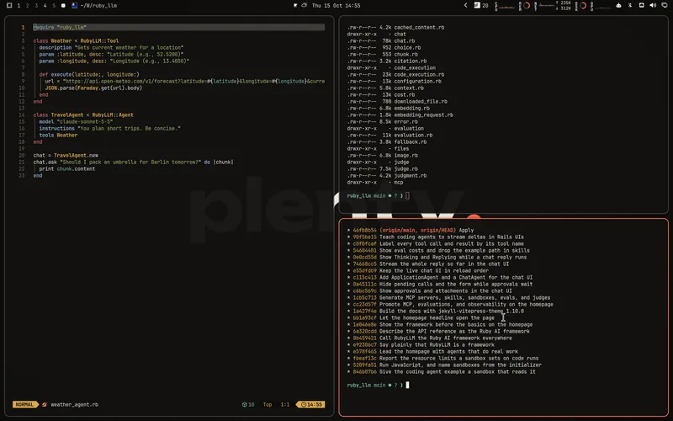
Task: Click the tools Weather line
Action: 58,135
